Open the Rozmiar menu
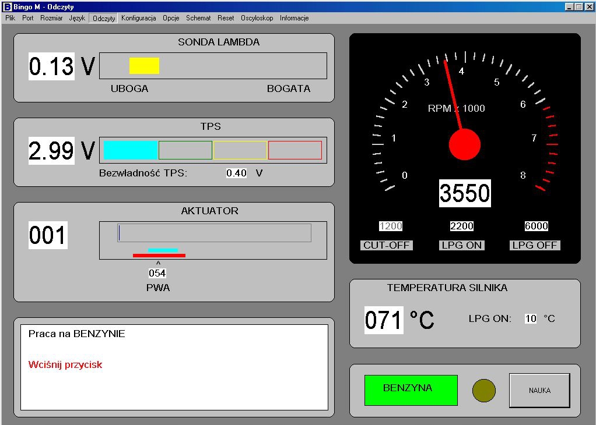The image size is (596, 425). tap(51, 18)
